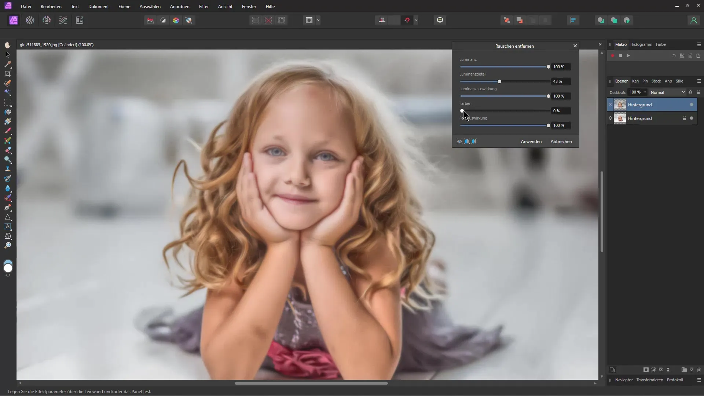Select the Triangle shape tool
The width and height of the screenshot is (704, 396).
tap(8, 217)
